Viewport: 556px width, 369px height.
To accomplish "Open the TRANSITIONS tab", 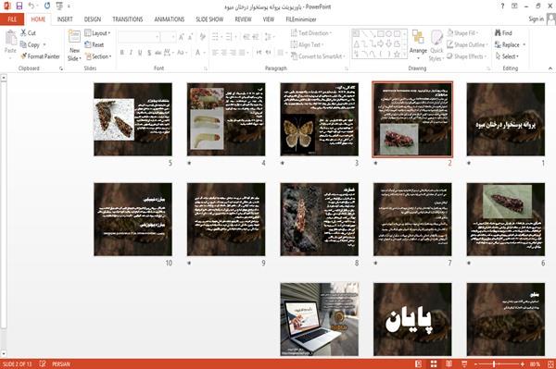I will pyautogui.click(x=128, y=19).
